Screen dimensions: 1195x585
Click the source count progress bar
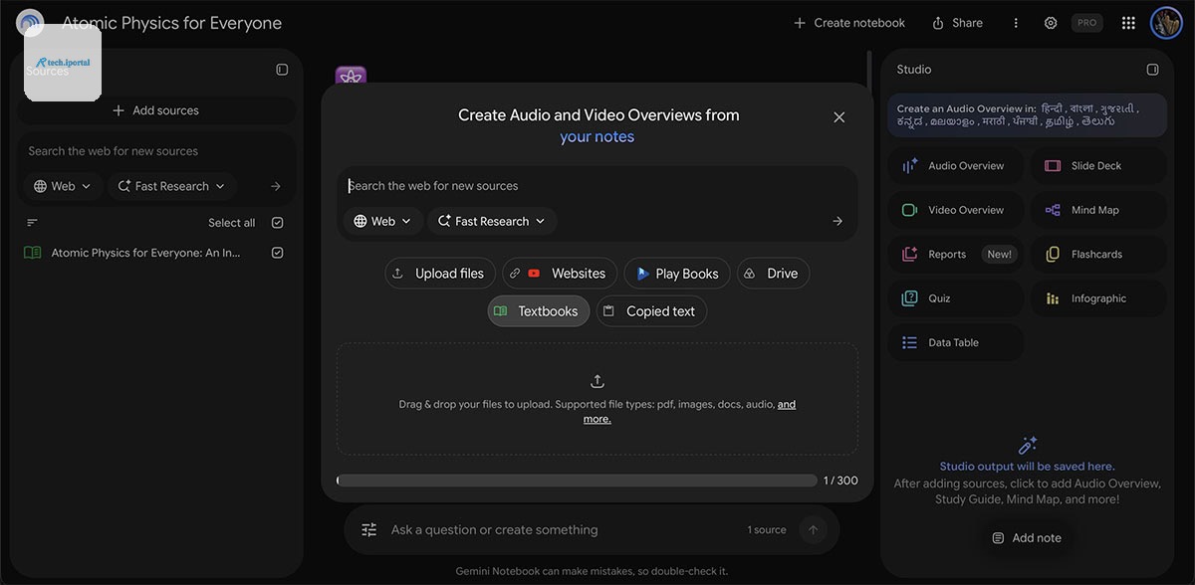coord(577,481)
